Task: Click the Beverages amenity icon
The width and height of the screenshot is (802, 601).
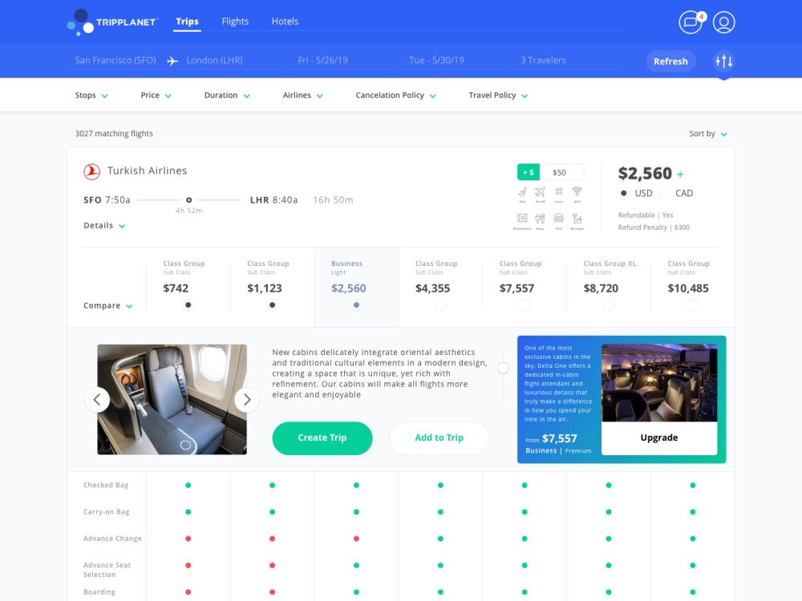Action: (x=577, y=220)
